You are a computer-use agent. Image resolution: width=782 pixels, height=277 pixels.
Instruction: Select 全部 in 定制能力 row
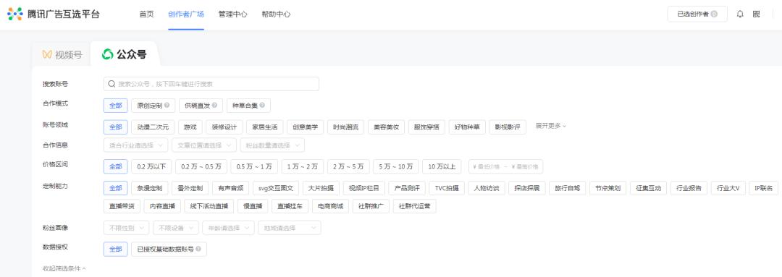[x=116, y=188]
